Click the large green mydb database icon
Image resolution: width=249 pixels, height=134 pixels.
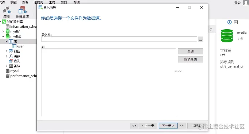(227, 35)
